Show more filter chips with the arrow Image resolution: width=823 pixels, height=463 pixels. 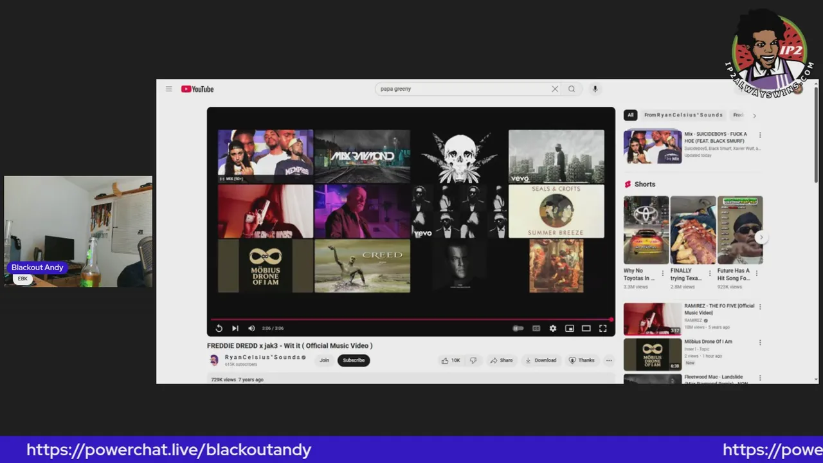[x=754, y=115]
